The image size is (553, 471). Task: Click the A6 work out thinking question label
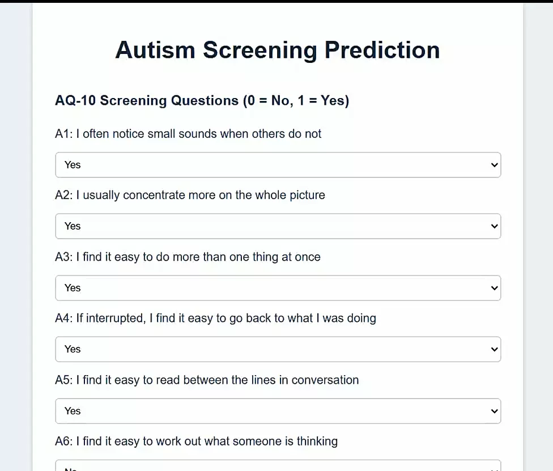coord(196,441)
